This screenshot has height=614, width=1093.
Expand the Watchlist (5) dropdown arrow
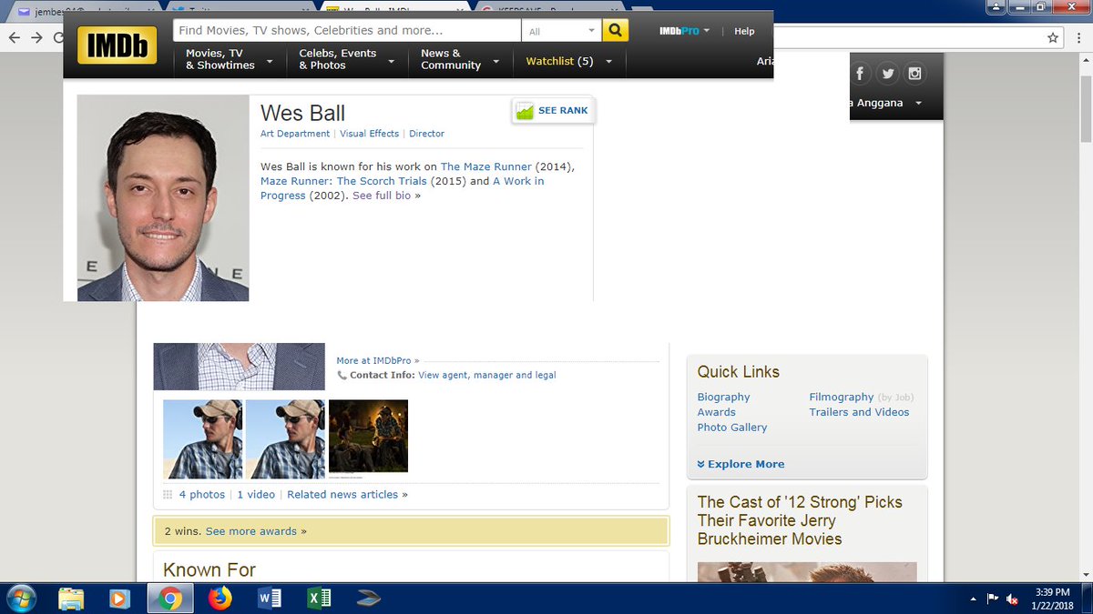608,62
